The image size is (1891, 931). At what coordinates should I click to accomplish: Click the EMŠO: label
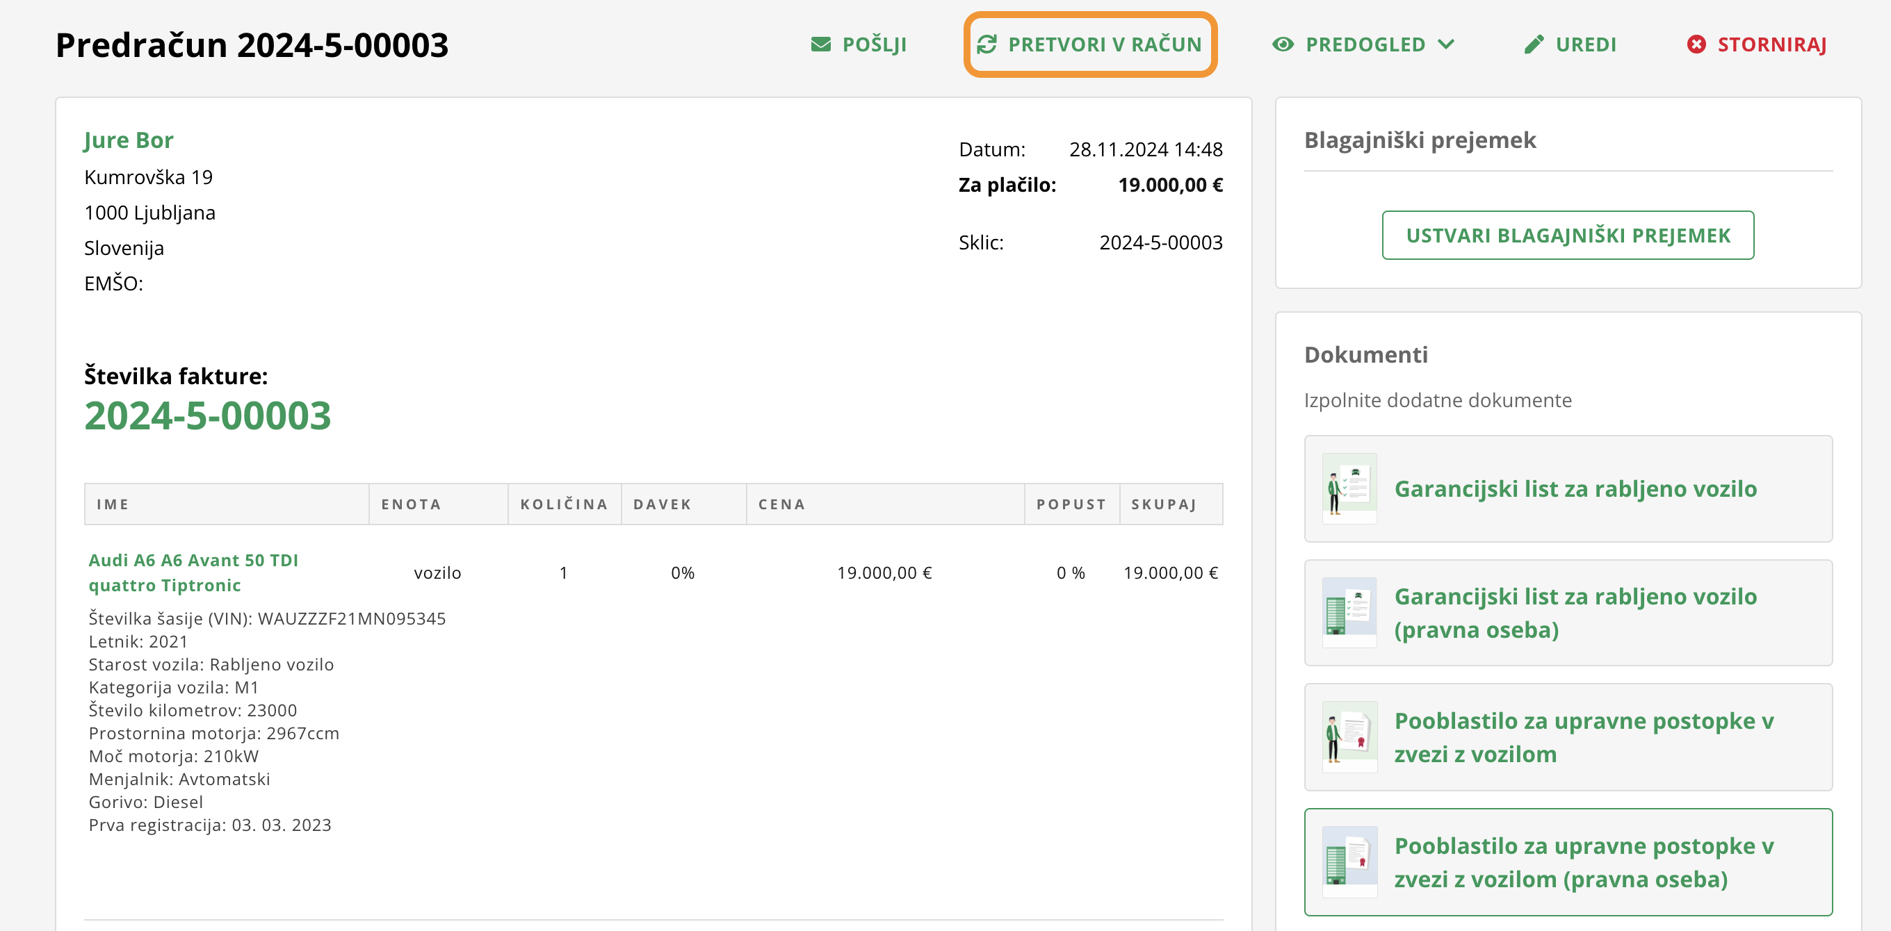click(x=114, y=284)
